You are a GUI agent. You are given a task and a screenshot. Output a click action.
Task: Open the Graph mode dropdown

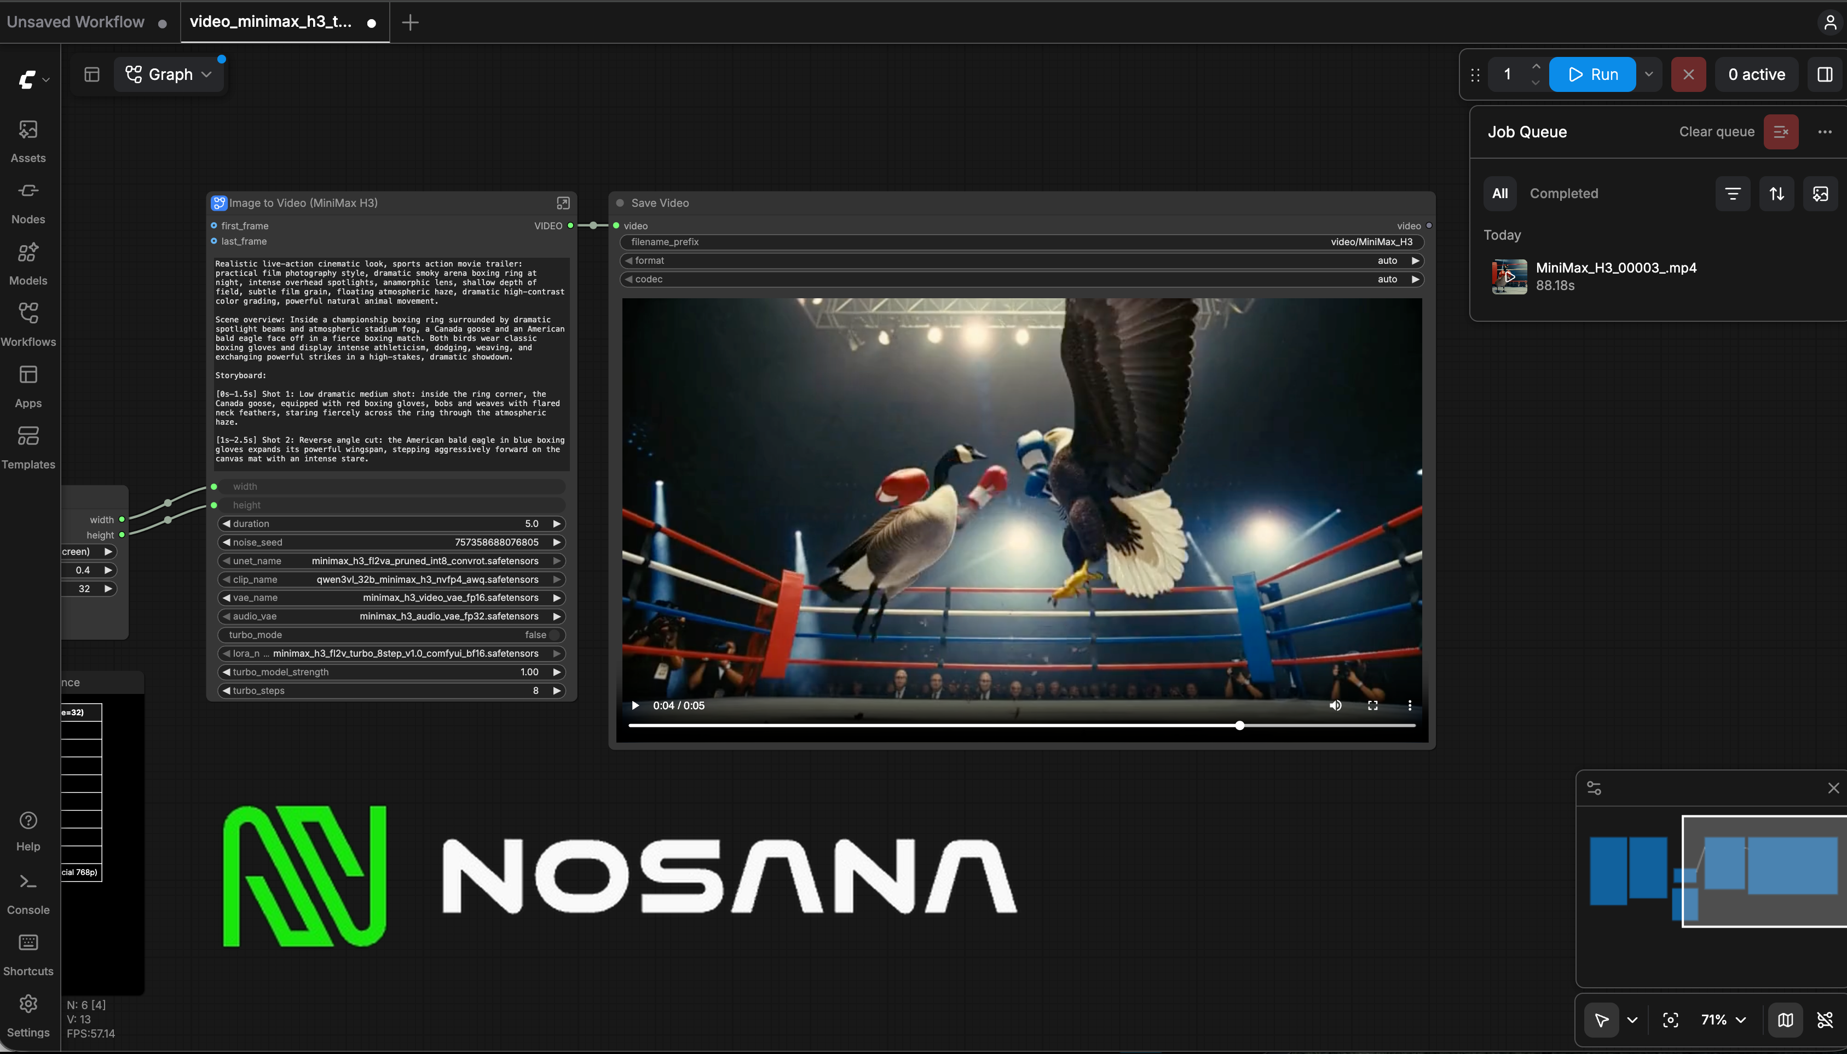point(169,74)
